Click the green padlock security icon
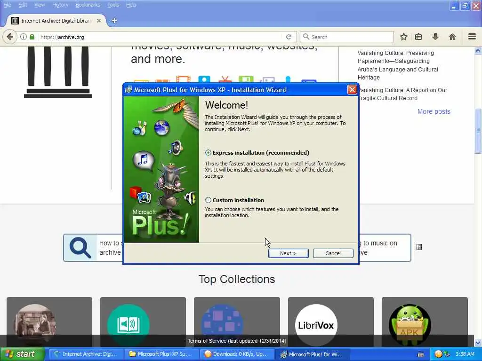The width and height of the screenshot is (482, 361). point(32,37)
